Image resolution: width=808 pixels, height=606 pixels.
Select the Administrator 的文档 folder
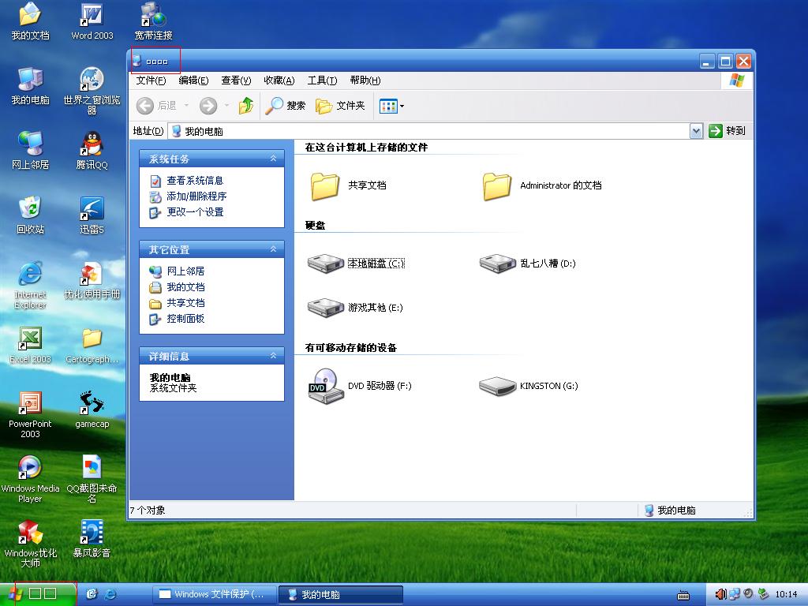tap(541, 185)
